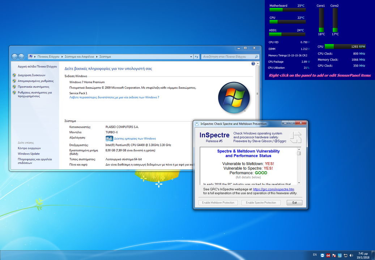The width and height of the screenshot is (375, 260).
Task: Click the network connection tray icon
Action: click(x=345, y=255)
